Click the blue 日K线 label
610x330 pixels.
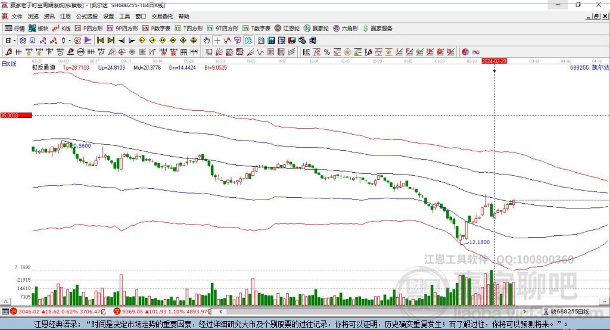[9, 64]
